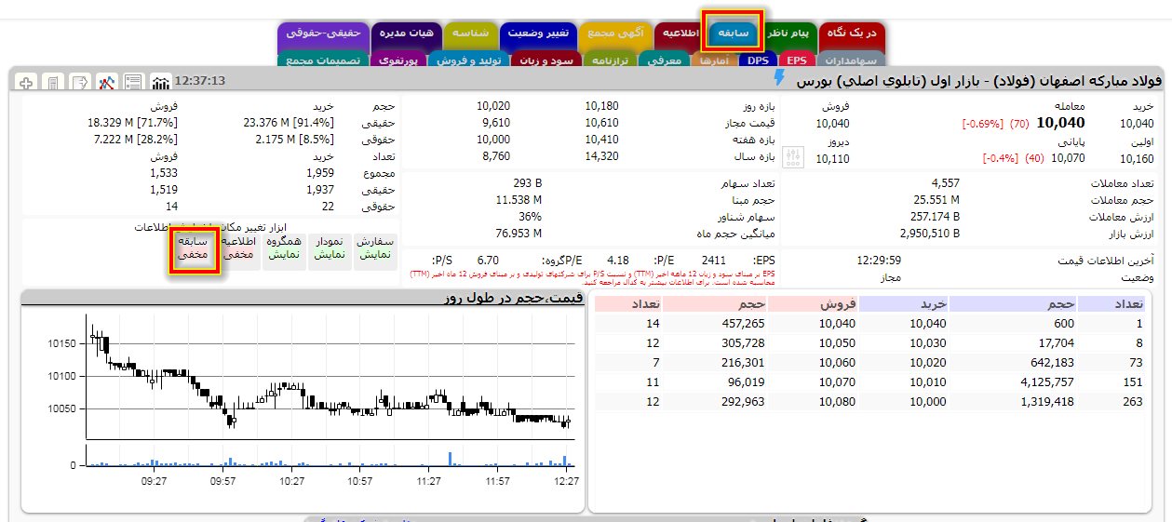Select the تصمیمات مجمع tab

pyautogui.click(x=324, y=60)
